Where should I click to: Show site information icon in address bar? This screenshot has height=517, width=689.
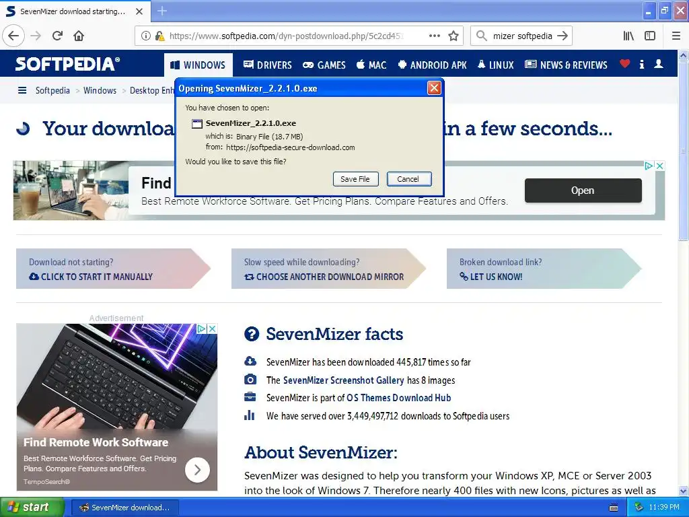(145, 36)
